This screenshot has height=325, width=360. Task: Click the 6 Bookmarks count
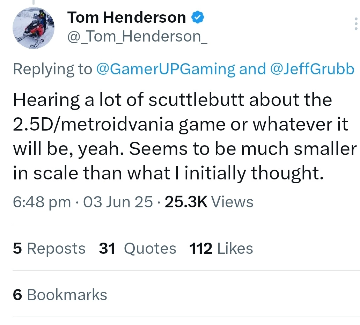[60, 295]
